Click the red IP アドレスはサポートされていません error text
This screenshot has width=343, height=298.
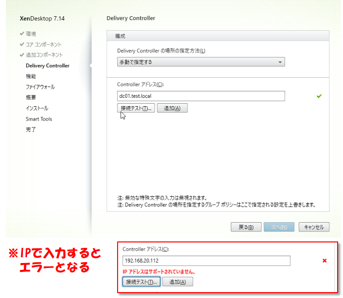tap(159, 271)
